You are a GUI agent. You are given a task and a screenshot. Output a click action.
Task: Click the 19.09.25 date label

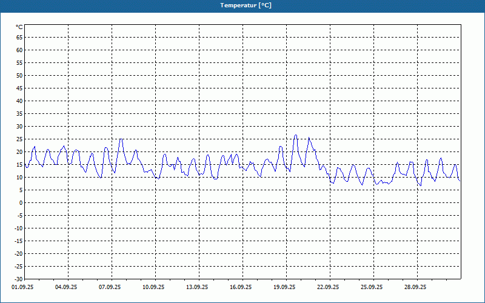[284, 287]
